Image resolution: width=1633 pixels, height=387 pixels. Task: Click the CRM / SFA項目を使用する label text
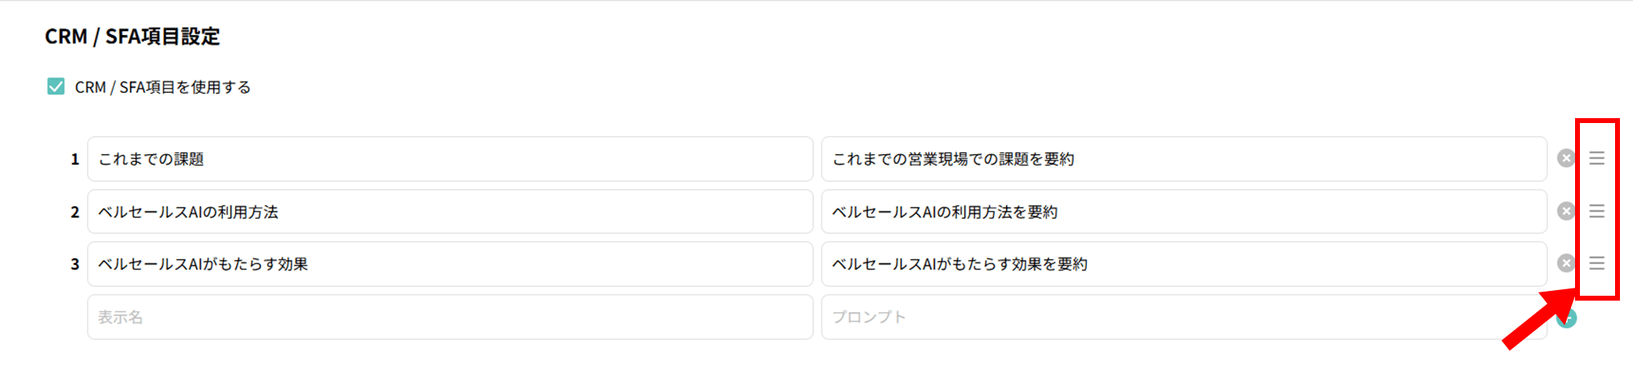(162, 87)
